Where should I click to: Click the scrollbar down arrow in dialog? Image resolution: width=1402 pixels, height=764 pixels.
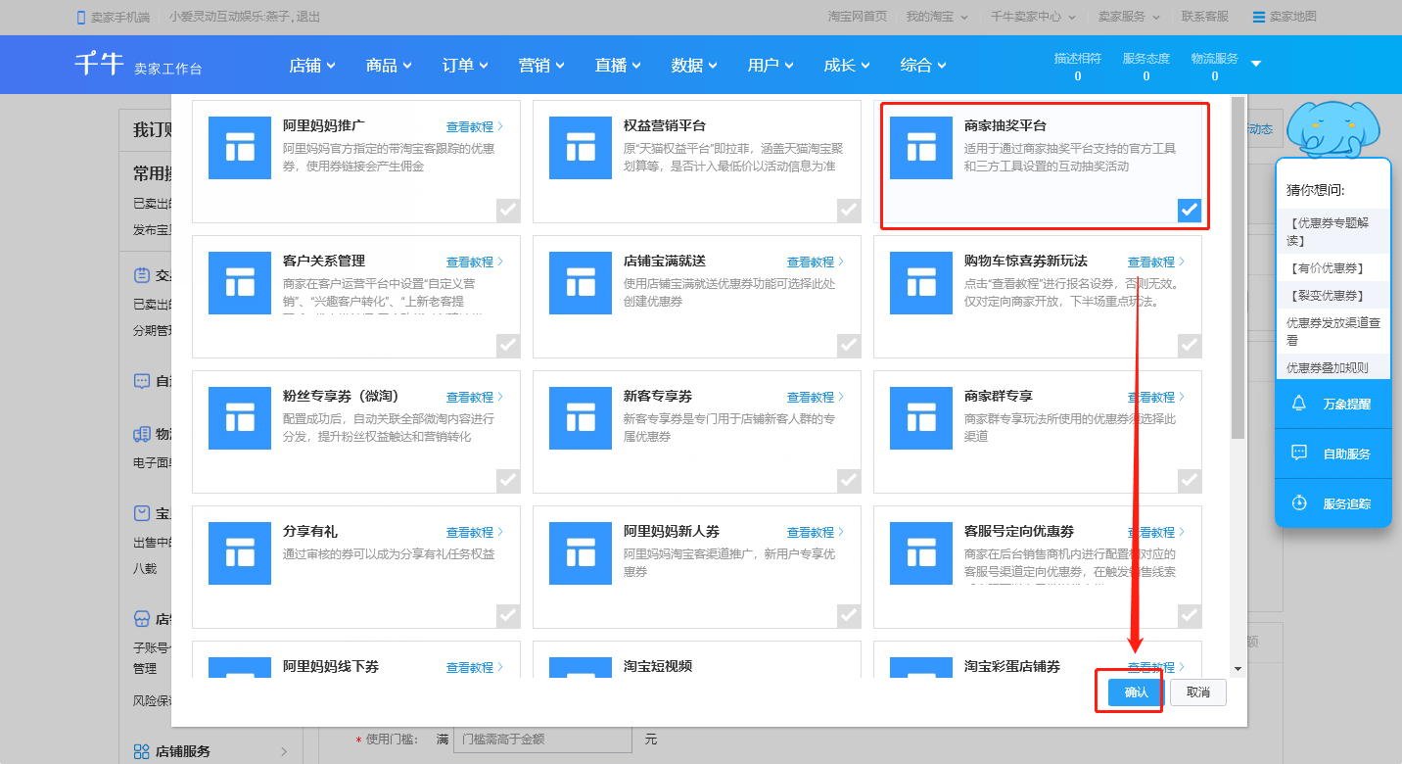pyautogui.click(x=1238, y=669)
